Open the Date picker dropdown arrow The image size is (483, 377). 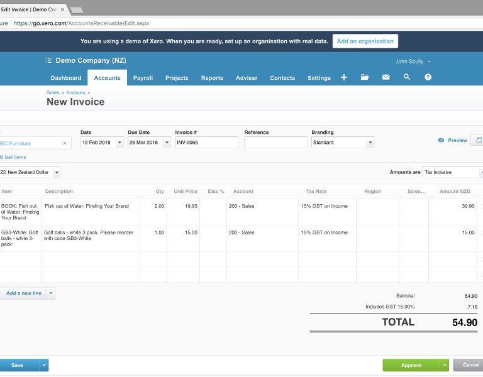pyautogui.click(x=119, y=143)
